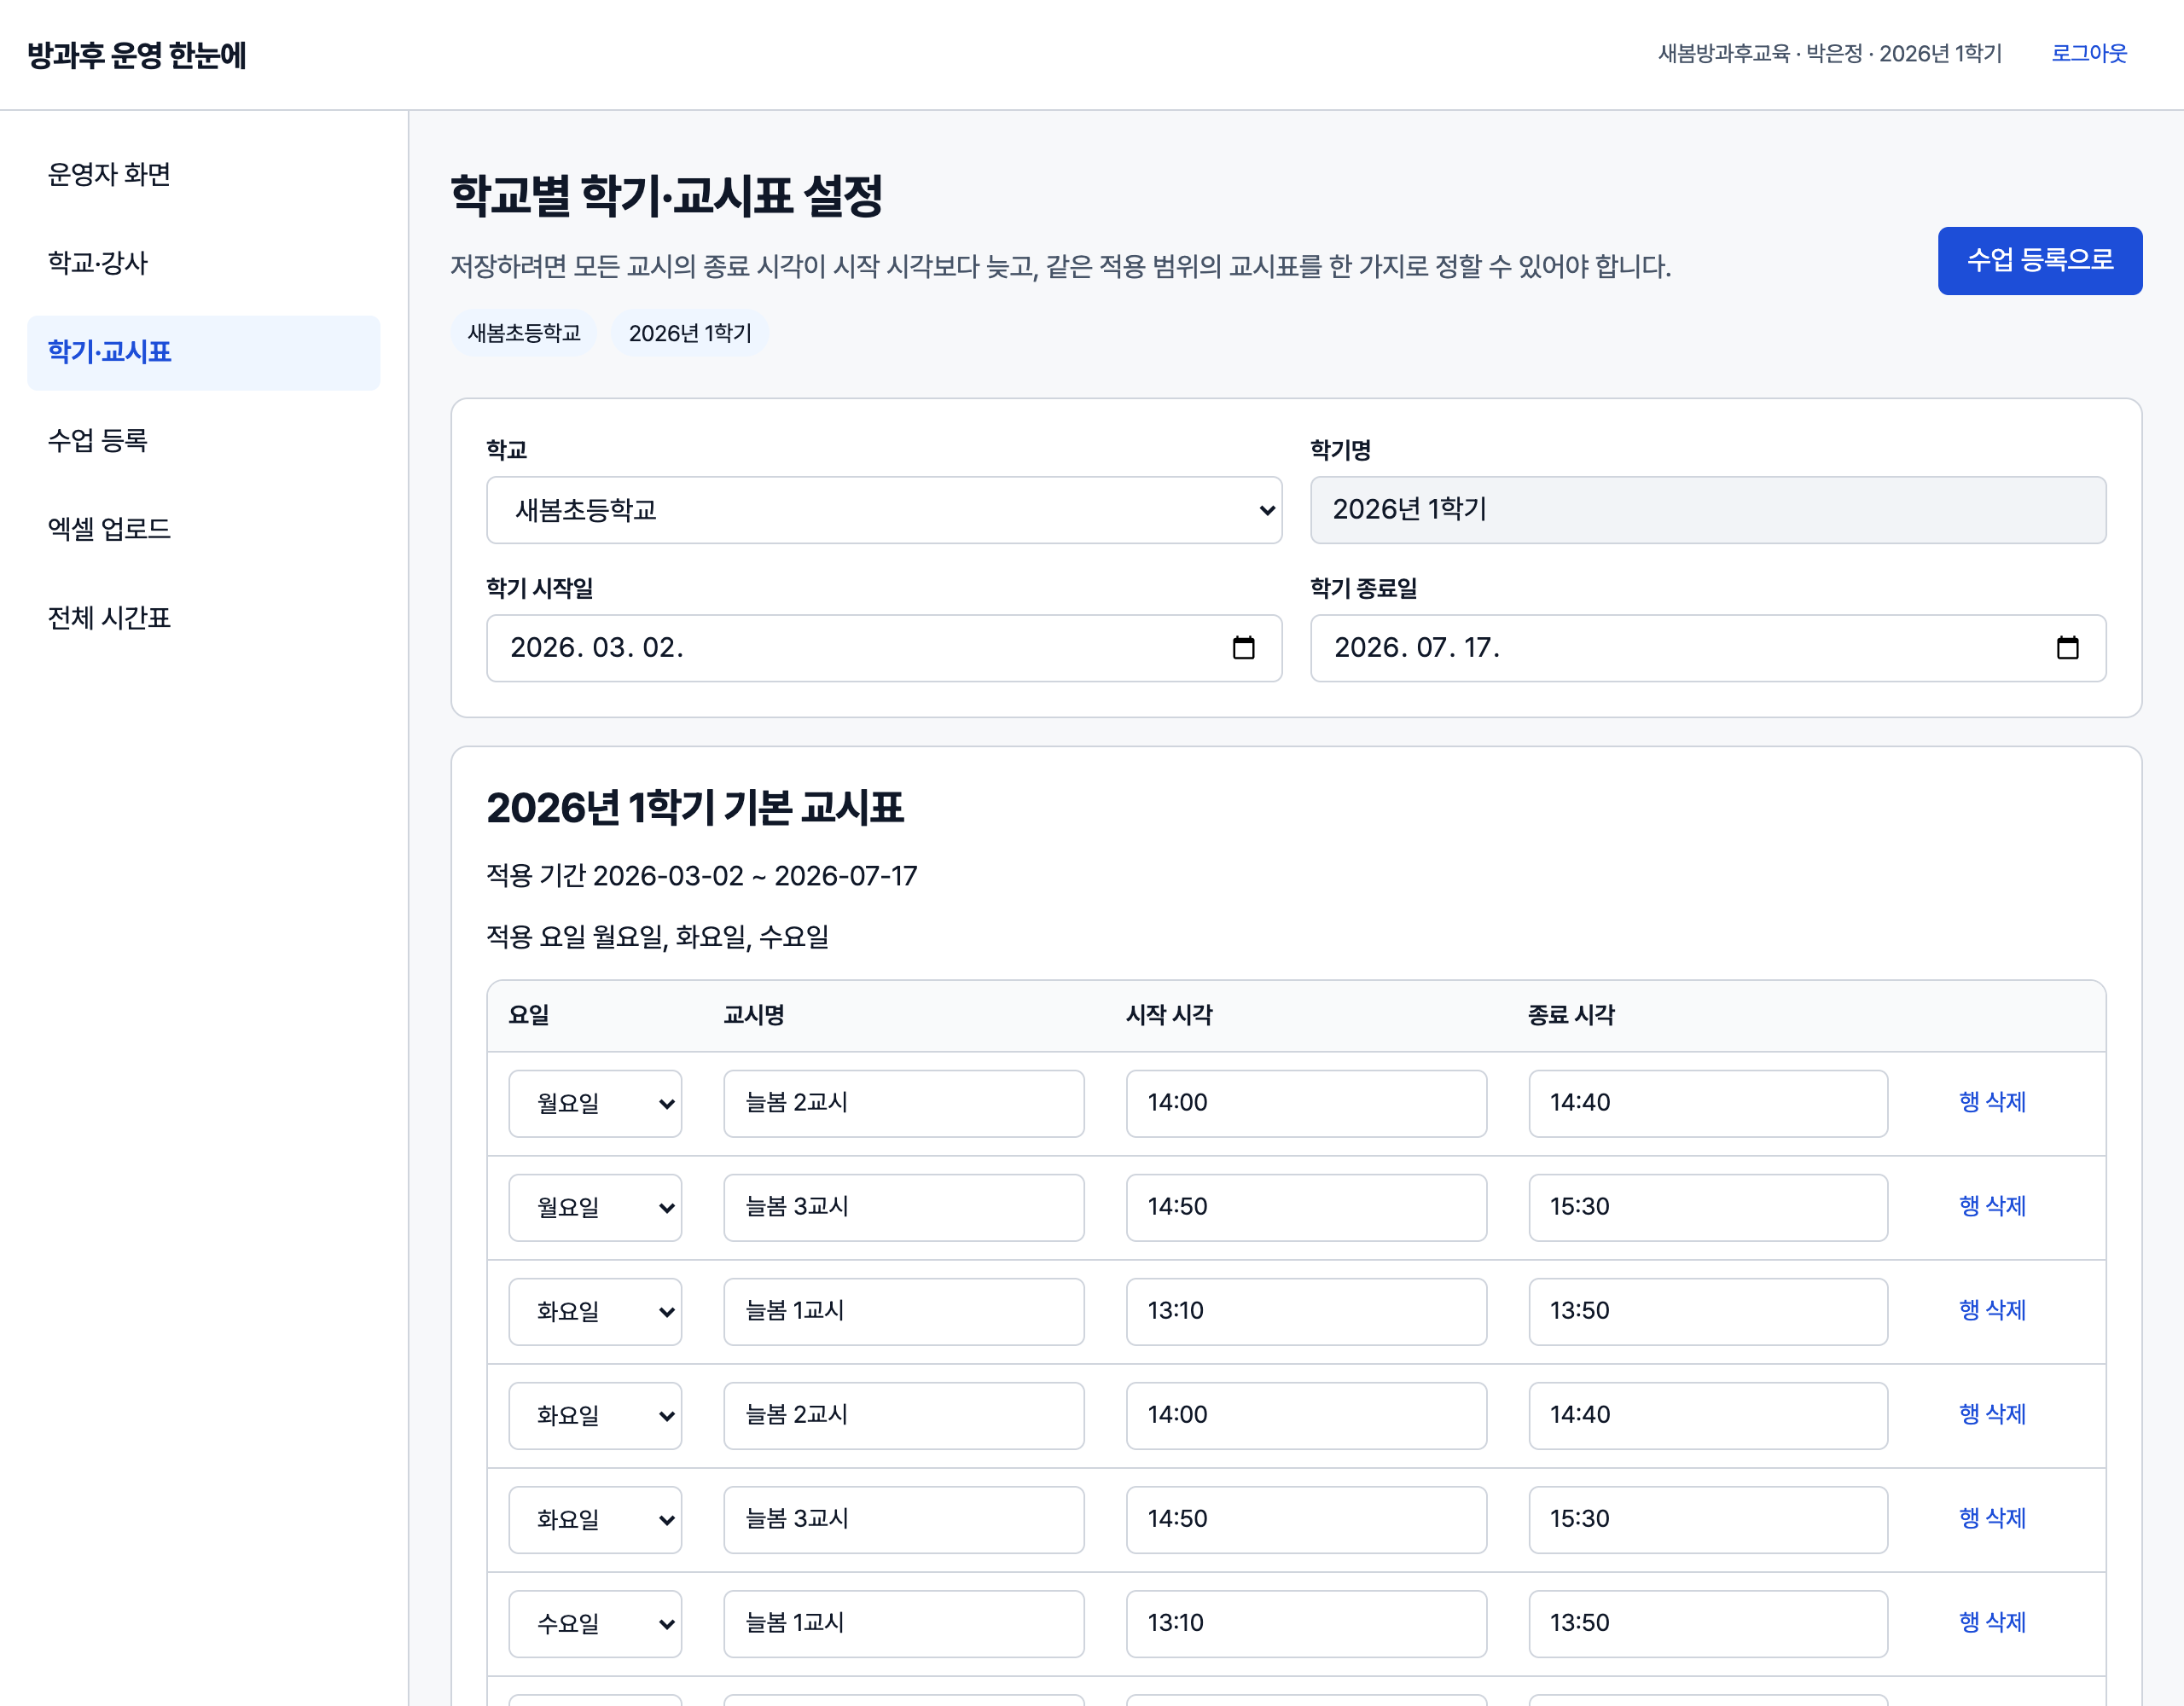Viewport: 2184px width, 1706px height.
Task: Open weekday dropdown in 화요일 늘봄 1교시 row
Action: tap(595, 1312)
